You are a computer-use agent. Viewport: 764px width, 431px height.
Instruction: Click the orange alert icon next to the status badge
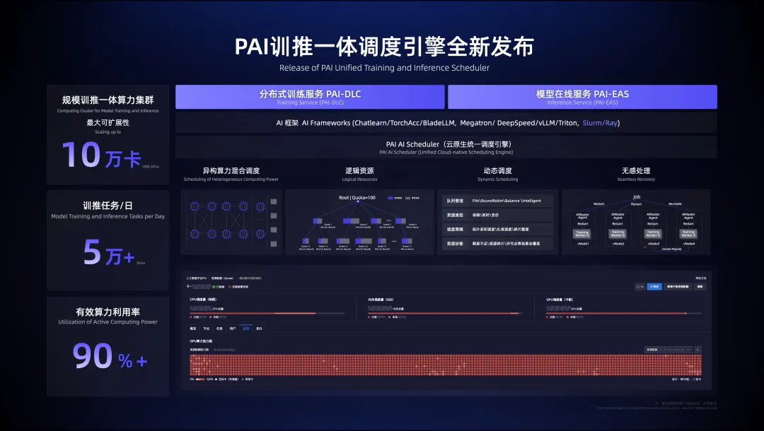(229, 286)
